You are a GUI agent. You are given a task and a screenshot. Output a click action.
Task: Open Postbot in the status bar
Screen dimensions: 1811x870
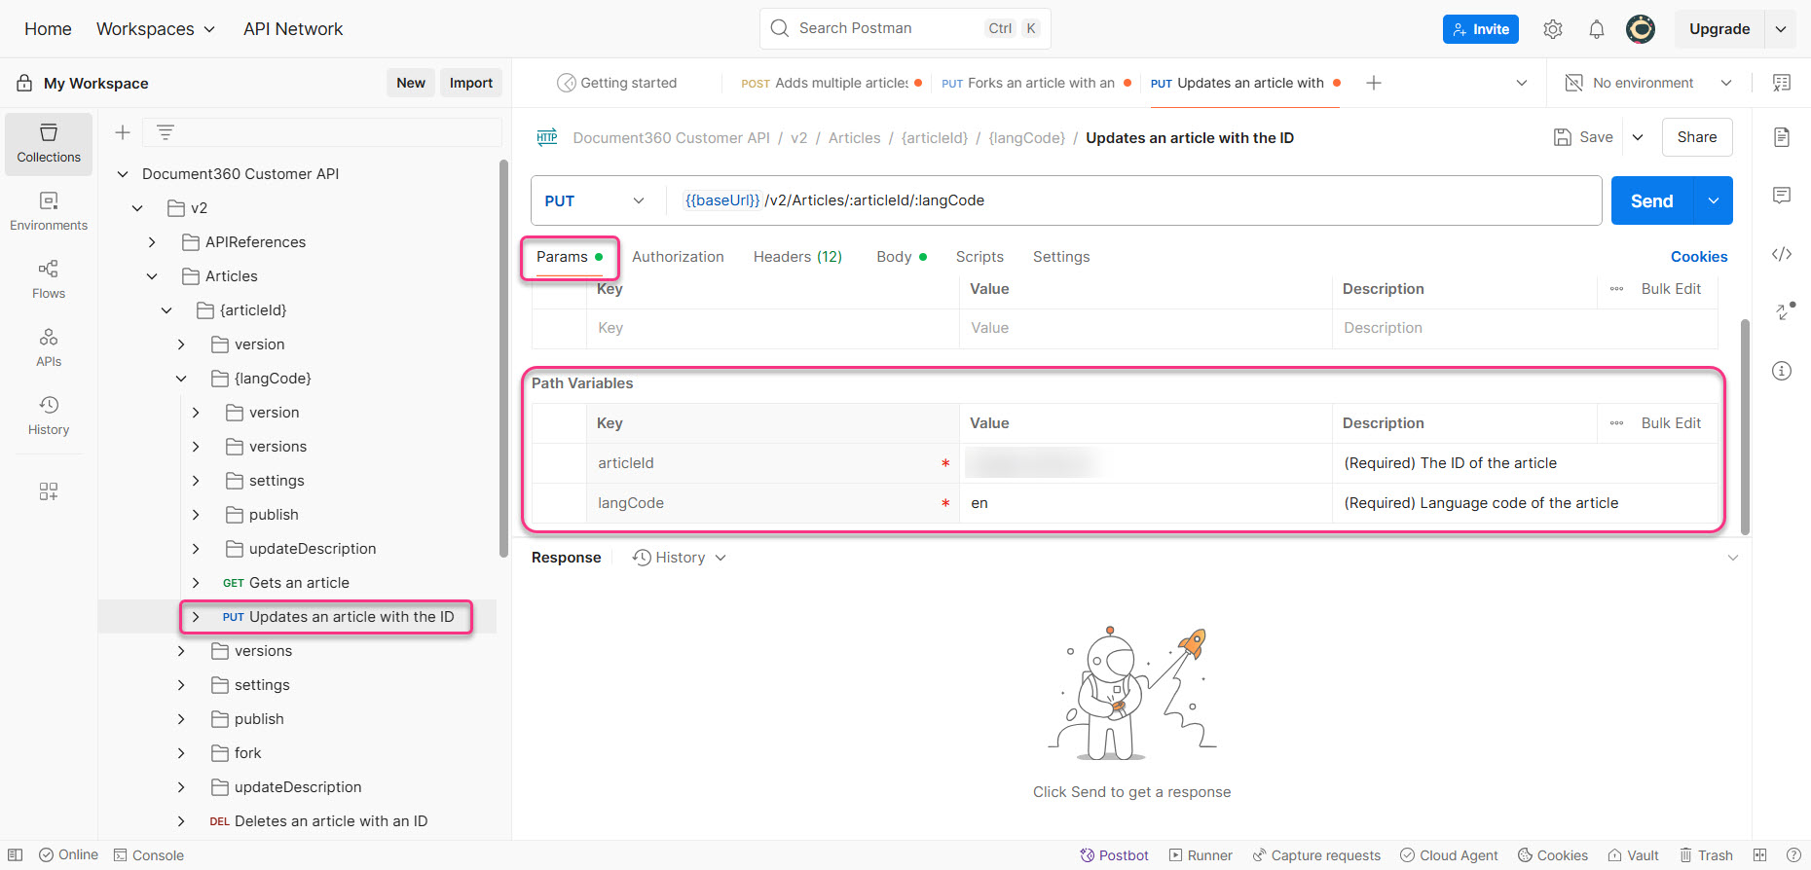(1114, 855)
